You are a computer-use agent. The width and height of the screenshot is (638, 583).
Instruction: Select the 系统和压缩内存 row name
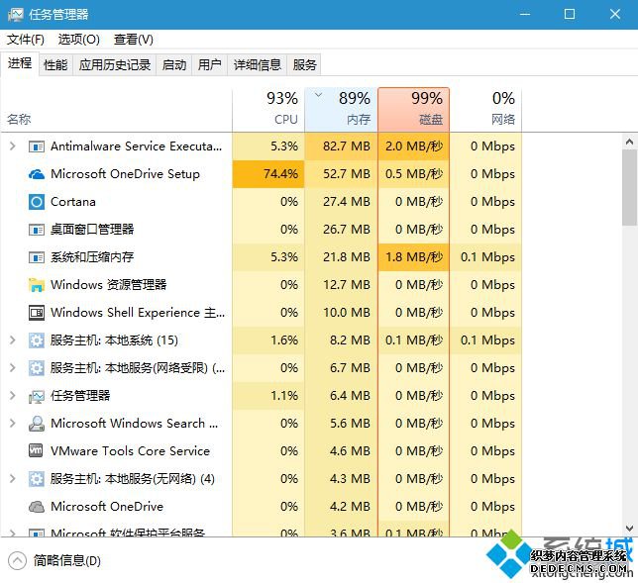pyautogui.click(x=92, y=257)
